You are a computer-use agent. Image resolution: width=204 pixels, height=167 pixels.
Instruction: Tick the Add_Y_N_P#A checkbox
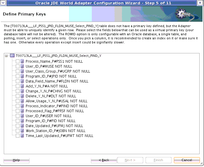click(x=18, y=86)
